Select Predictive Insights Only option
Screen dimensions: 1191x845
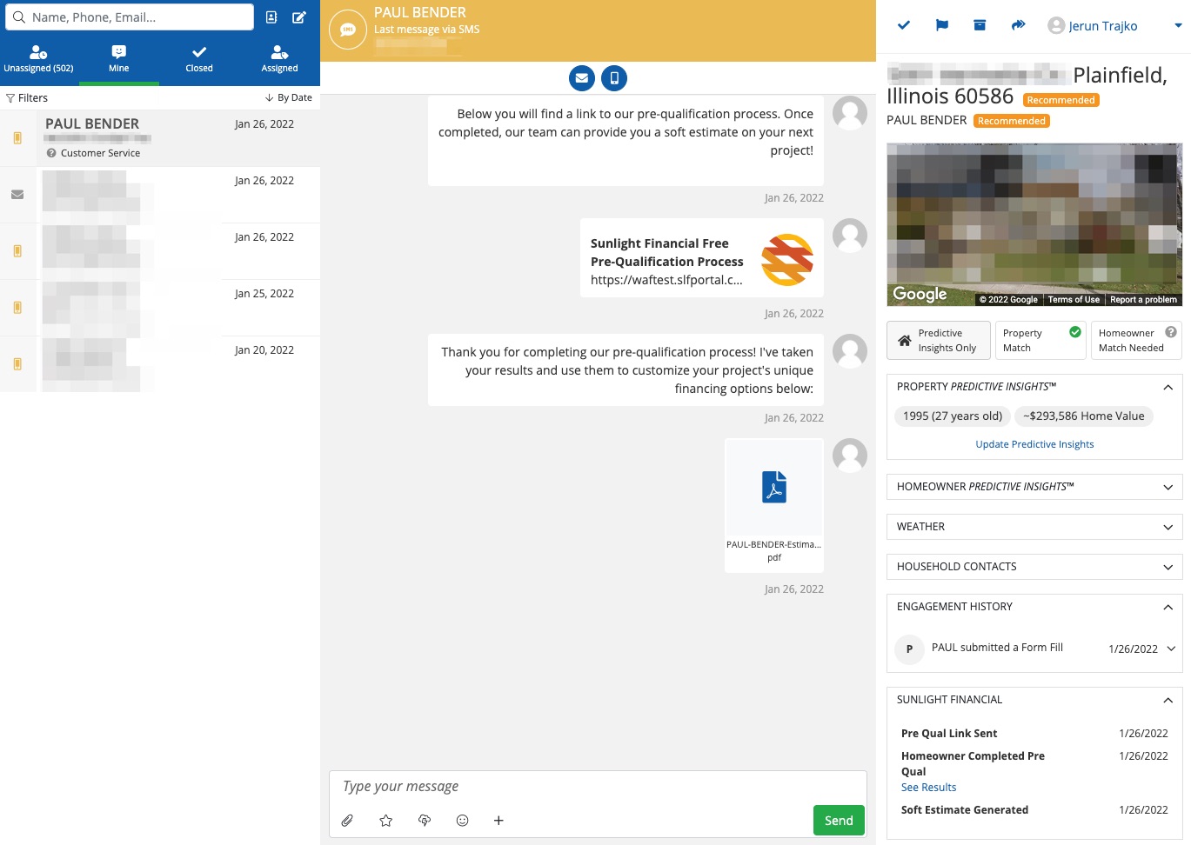click(939, 340)
